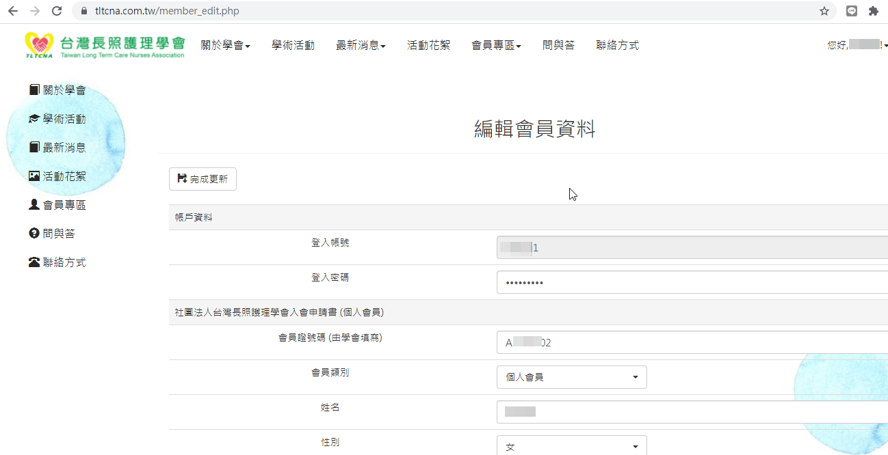Click the 登入密碼 password field

[x=692, y=282]
